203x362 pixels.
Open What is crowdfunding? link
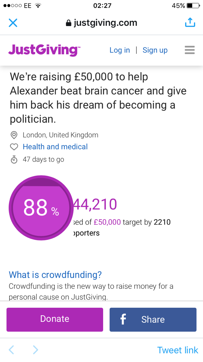coord(55,275)
